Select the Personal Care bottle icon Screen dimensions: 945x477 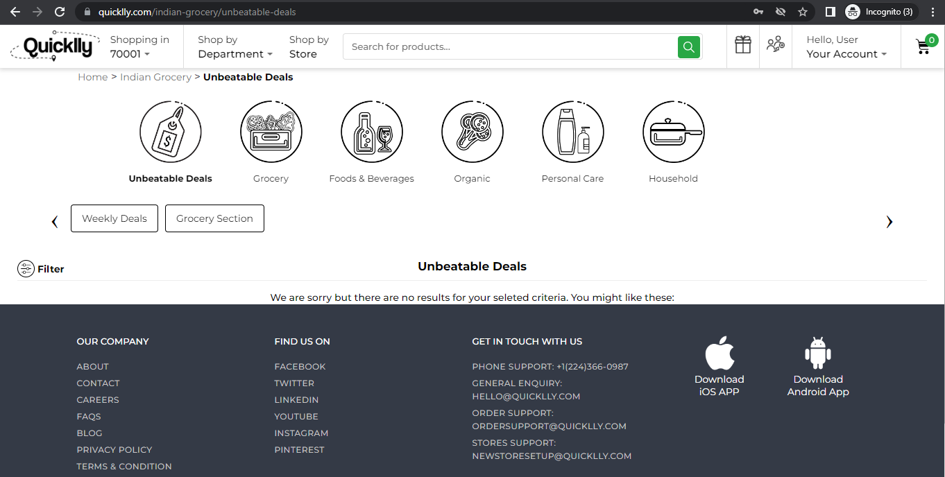[573, 132]
